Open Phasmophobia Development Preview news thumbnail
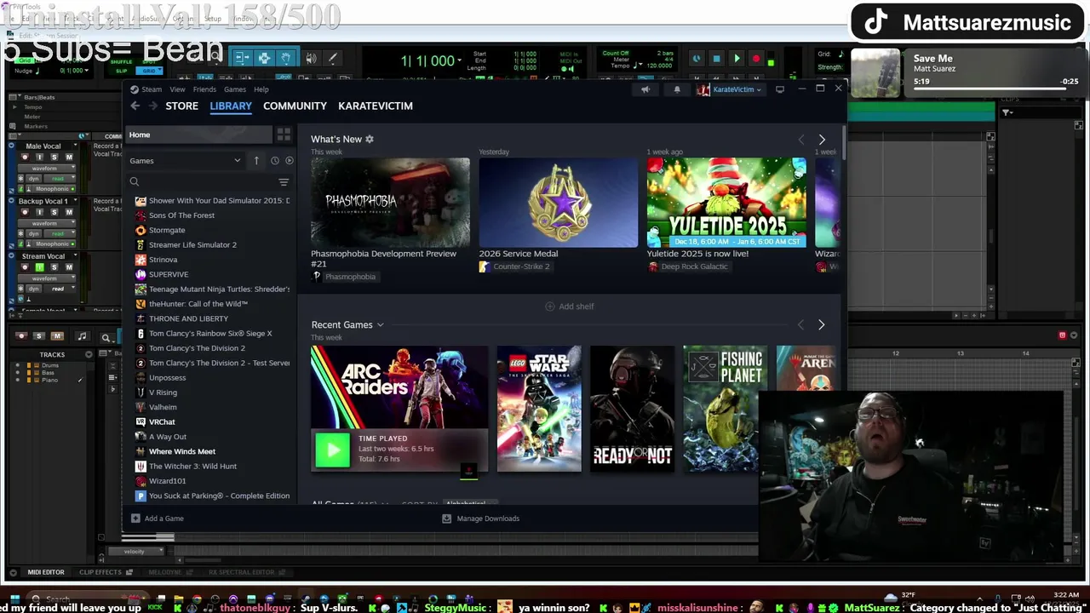The width and height of the screenshot is (1090, 613). click(390, 203)
